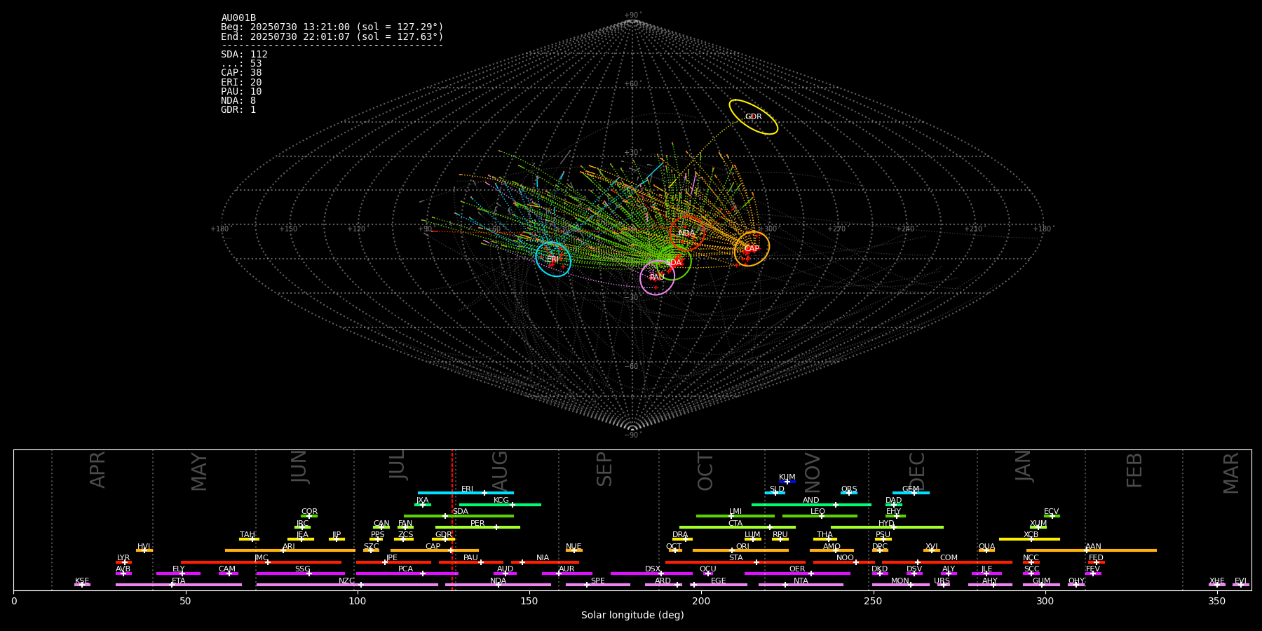Click the 'ERI: 20' count in the legend

pyautogui.click(x=241, y=83)
